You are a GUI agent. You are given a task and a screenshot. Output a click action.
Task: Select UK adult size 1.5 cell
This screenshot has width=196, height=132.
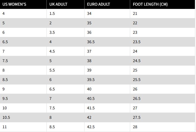click(x=52, y=13)
